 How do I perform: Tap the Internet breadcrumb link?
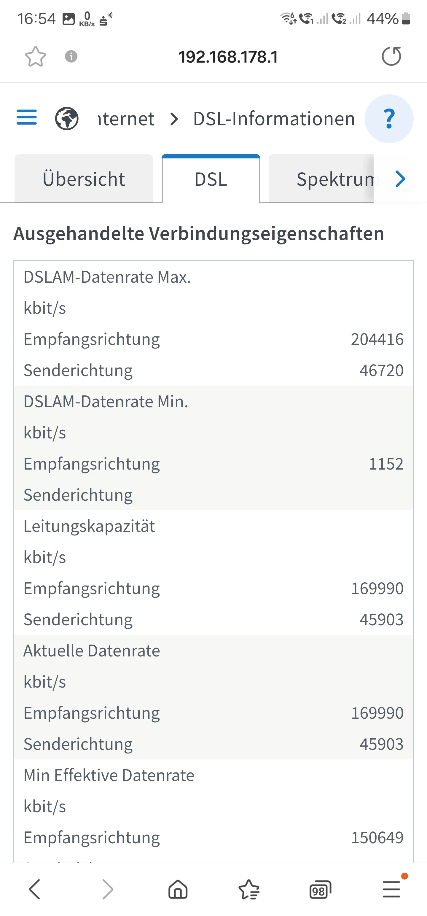click(126, 119)
